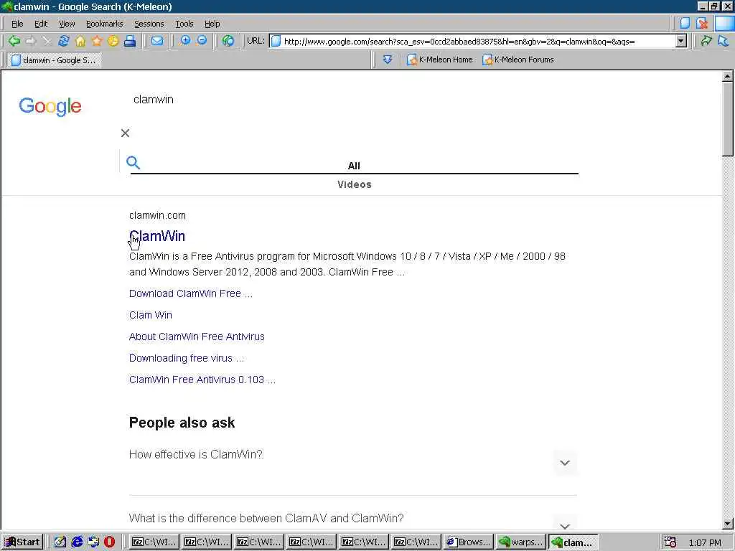The height and width of the screenshot is (551, 735).
Task: Zoom in with the plus magnifier icon
Action: point(185,41)
